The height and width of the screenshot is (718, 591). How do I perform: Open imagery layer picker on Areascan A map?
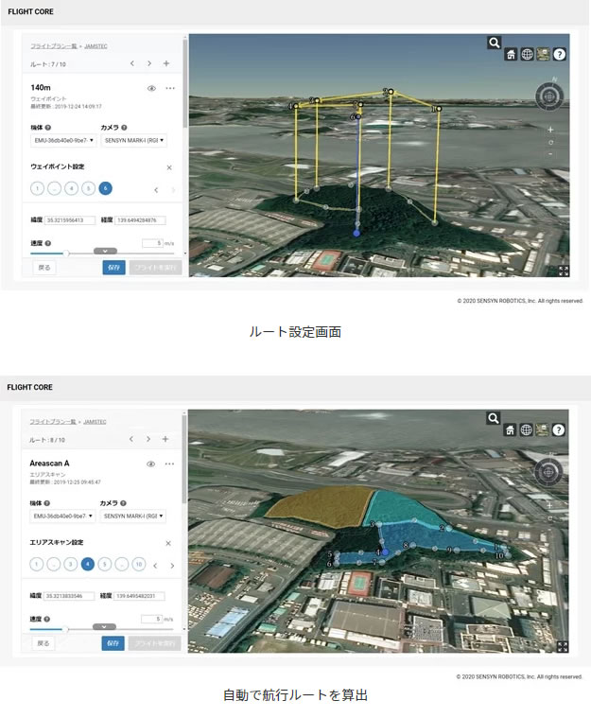(543, 430)
